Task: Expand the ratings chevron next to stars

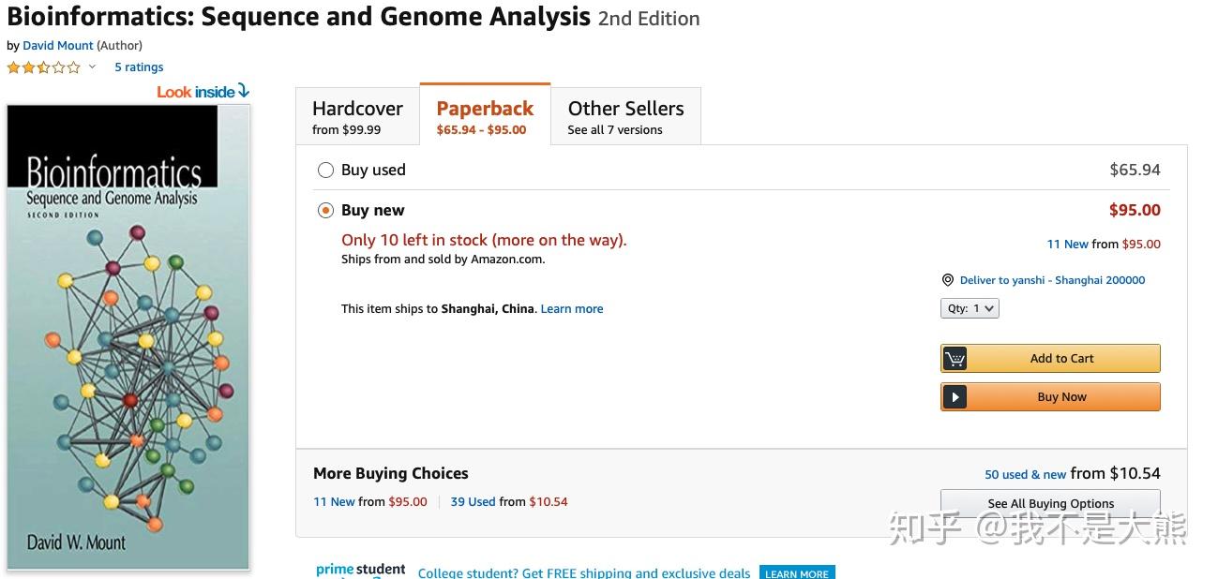Action: coord(92,67)
